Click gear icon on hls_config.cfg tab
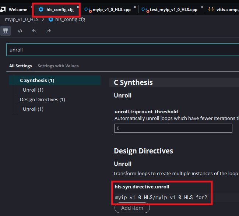Image resolution: width=239 pixels, height=216 pixels. pos(41,10)
